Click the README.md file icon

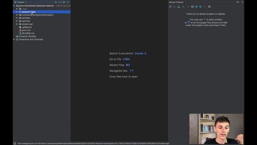click(x=20, y=33)
